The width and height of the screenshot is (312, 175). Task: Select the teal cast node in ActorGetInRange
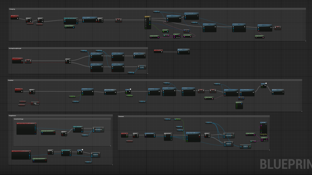78,129
